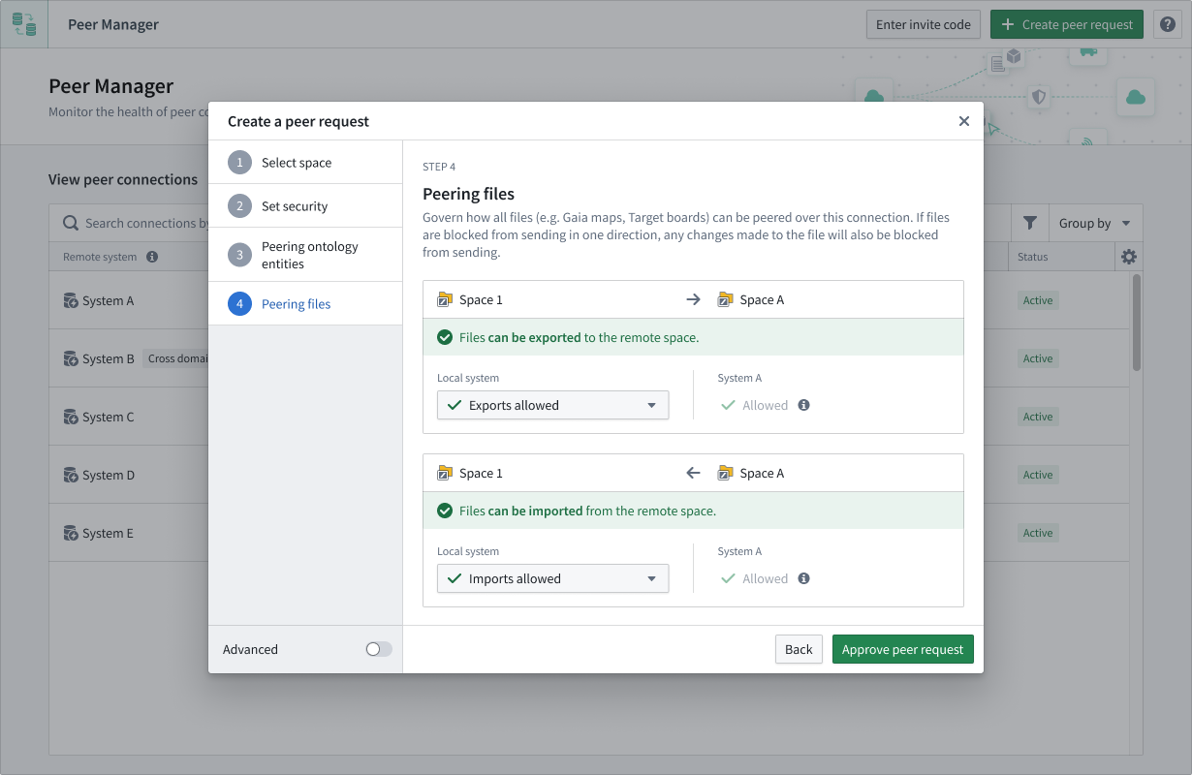Click the connections list vertical scrollbar
Image resolution: width=1192 pixels, height=775 pixels.
(1136, 322)
